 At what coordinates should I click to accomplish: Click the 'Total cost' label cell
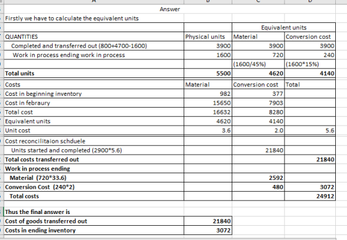point(94,112)
